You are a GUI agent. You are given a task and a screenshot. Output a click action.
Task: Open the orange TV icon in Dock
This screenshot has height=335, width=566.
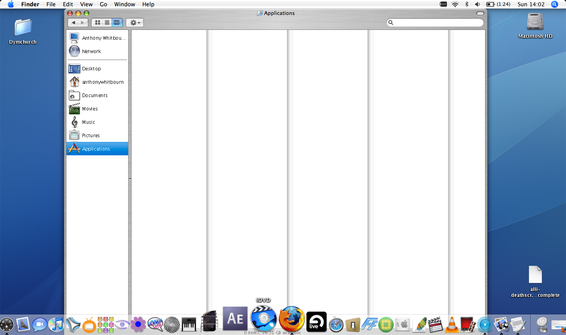(90, 325)
